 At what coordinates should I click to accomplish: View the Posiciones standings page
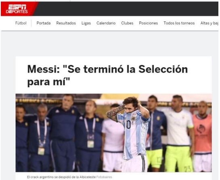pyautogui.click(x=148, y=23)
